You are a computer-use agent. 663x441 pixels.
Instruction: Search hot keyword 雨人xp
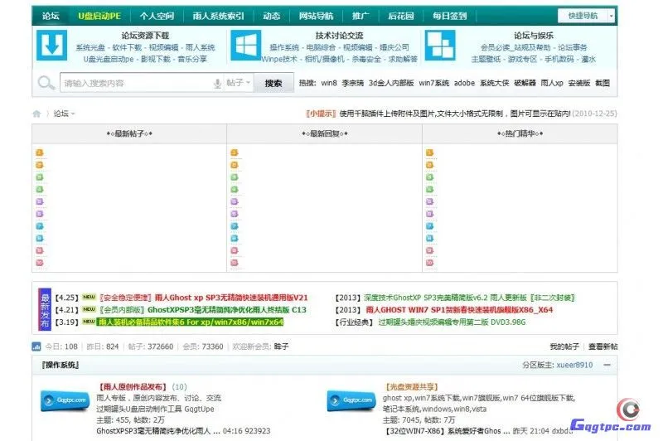[552, 83]
